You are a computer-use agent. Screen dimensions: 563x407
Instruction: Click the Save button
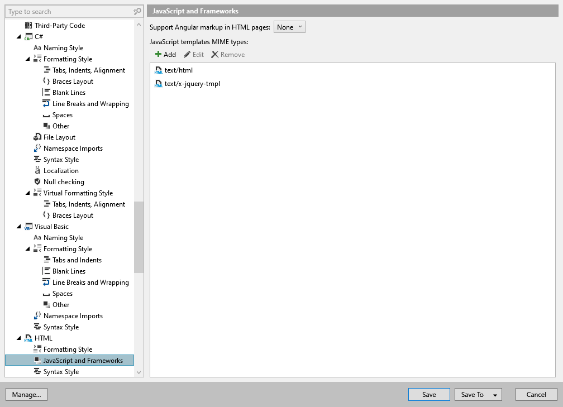point(429,394)
